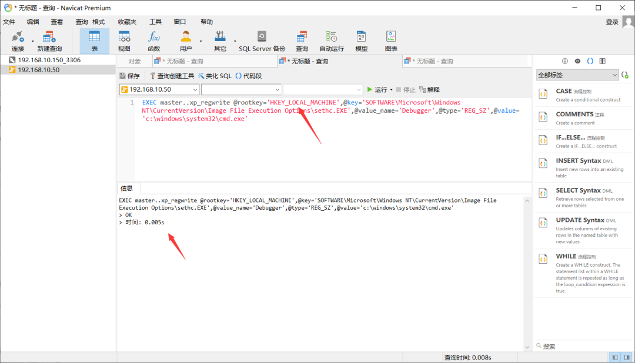Open the empty schema dropdown
The width and height of the screenshot is (635, 363).
click(323, 89)
